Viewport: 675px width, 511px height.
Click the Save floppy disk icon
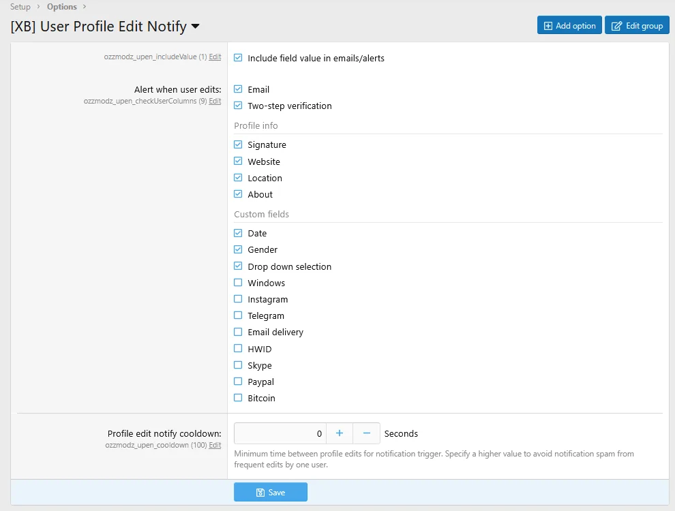(260, 493)
